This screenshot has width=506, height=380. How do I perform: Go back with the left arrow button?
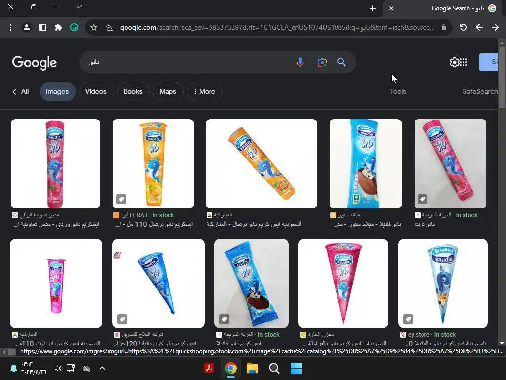479,28
